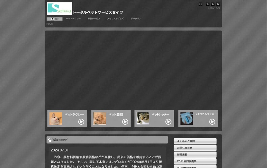Click the play arrow on ペットタクシー card
Viewport: 270px width, 168px height.
tap(81, 122)
